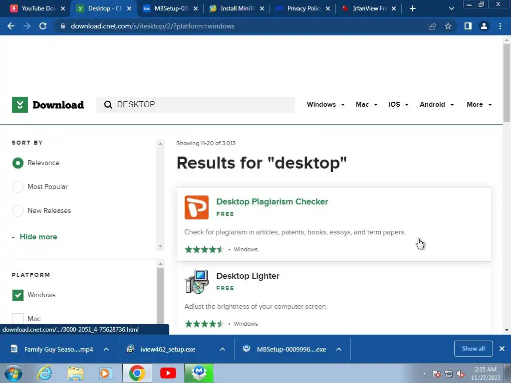This screenshot has width=511, height=383.
Task: Check the Mac platform filter
Action: point(18,319)
